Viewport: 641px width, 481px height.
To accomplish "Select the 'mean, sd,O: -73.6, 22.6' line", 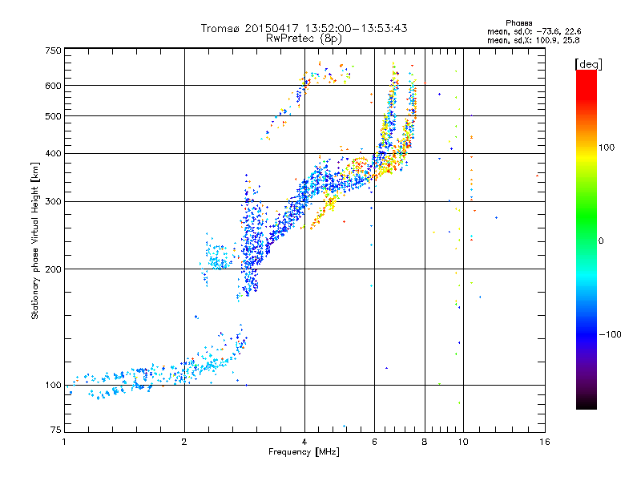I will pos(534,31).
